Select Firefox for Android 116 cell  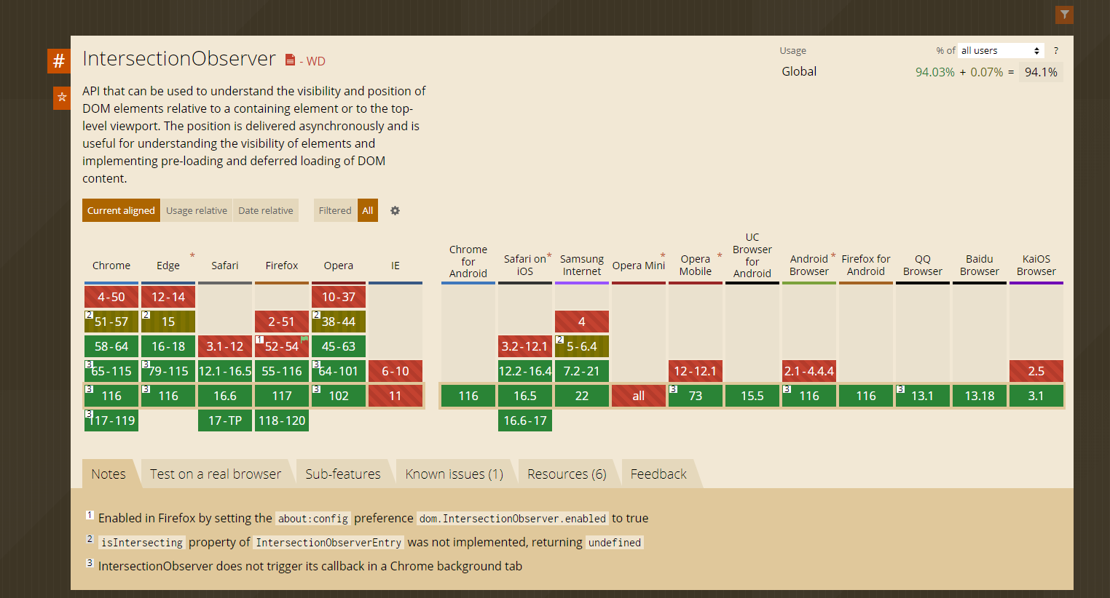[866, 396]
